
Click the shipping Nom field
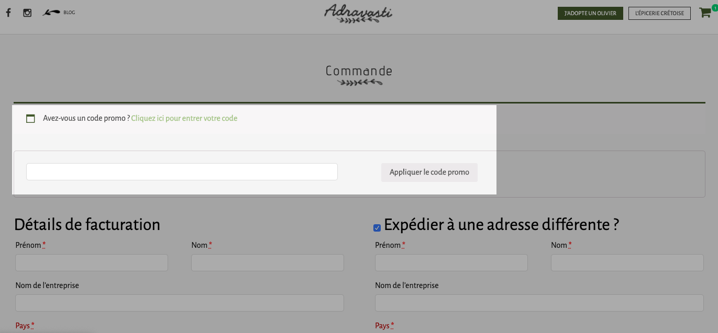click(x=627, y=262)
